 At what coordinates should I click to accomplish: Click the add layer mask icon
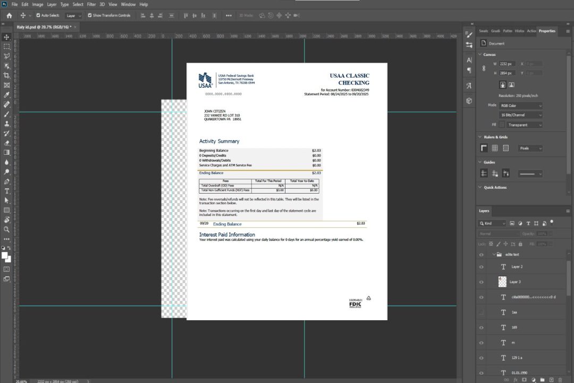tap(524, 380)
